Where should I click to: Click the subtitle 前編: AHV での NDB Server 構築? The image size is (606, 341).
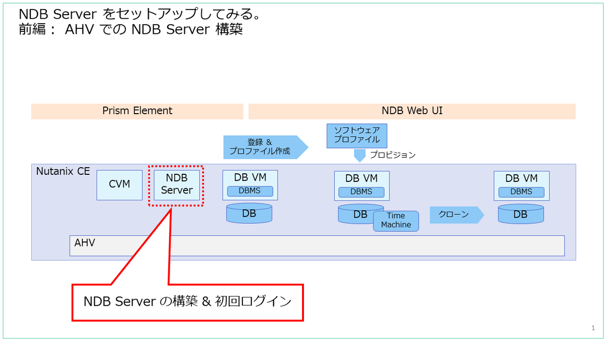[x=131, y=29]
